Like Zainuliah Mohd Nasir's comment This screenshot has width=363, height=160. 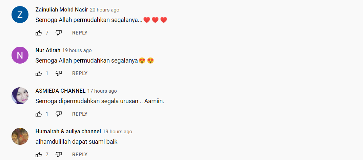pyautogui.click(x=39, y=33)
